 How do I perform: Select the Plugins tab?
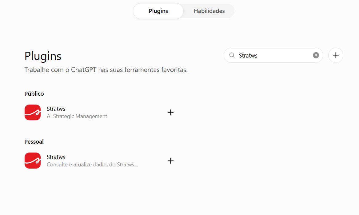(x=158, y=11)
